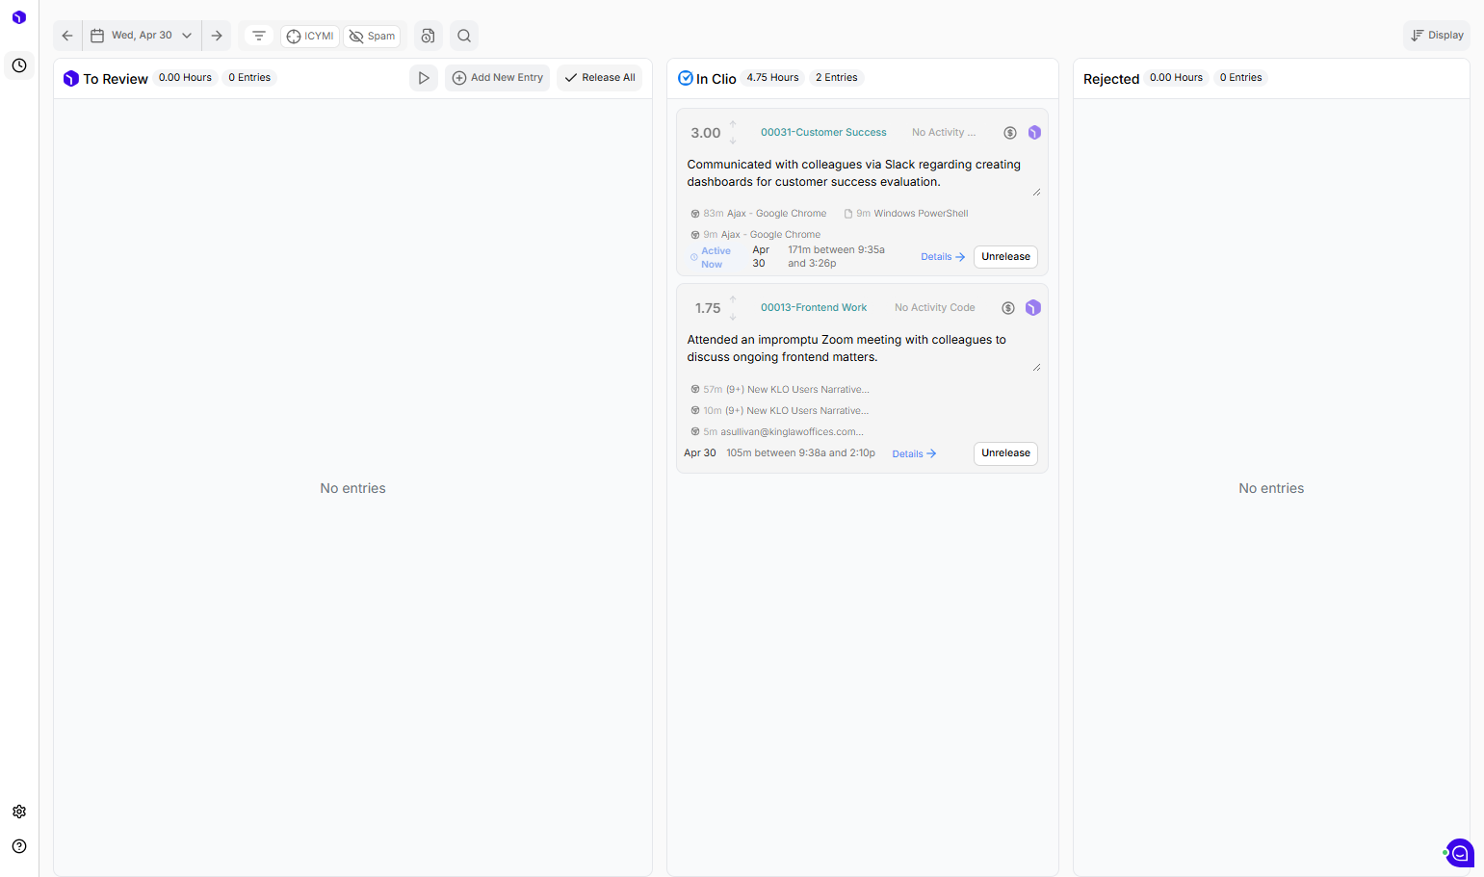
Task: Click the purple logo icon on Customer Success entry
Action: pyautogui.click(x=1034, y=133)
